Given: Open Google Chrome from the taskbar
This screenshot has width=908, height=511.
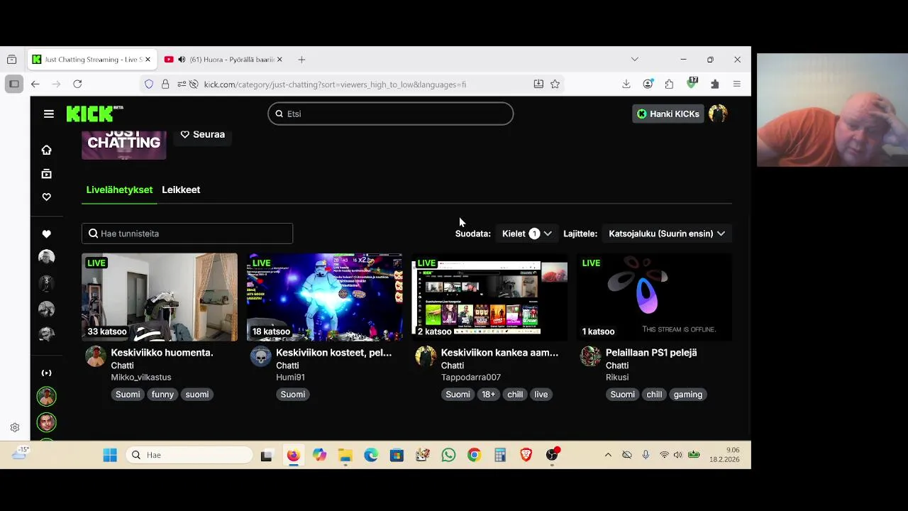Looking at the screenshot, I should click(475, 455).
